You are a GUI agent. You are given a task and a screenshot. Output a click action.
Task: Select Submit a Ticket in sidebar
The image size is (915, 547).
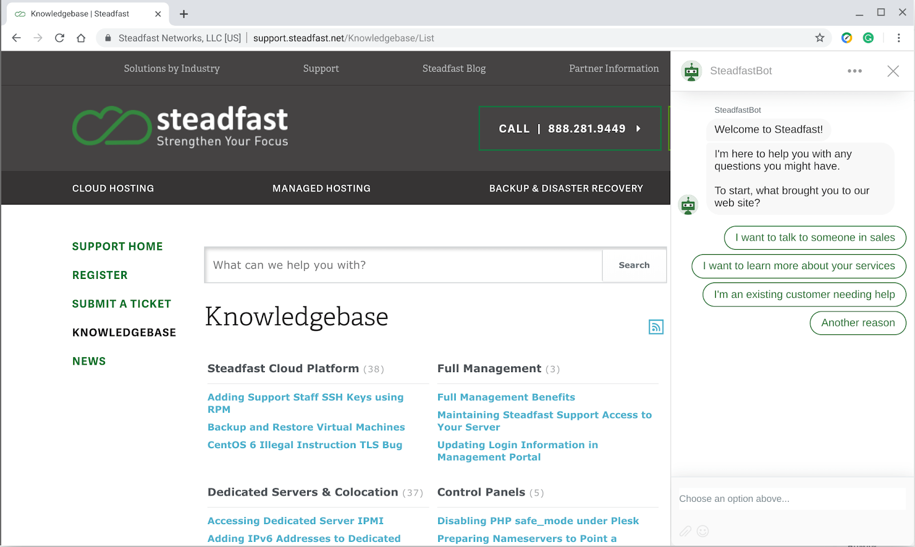tap(121, 304)
